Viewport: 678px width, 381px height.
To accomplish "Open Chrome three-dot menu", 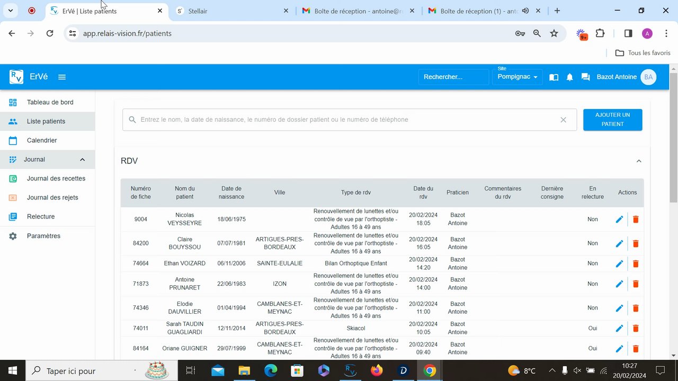I will coord(666,33).
